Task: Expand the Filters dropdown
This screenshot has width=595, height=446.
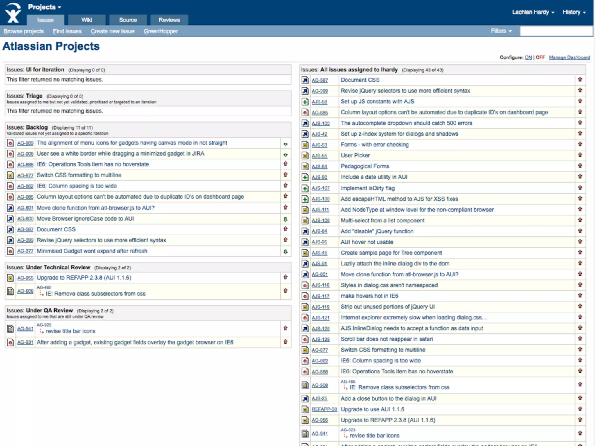Action: click(501, 31)
